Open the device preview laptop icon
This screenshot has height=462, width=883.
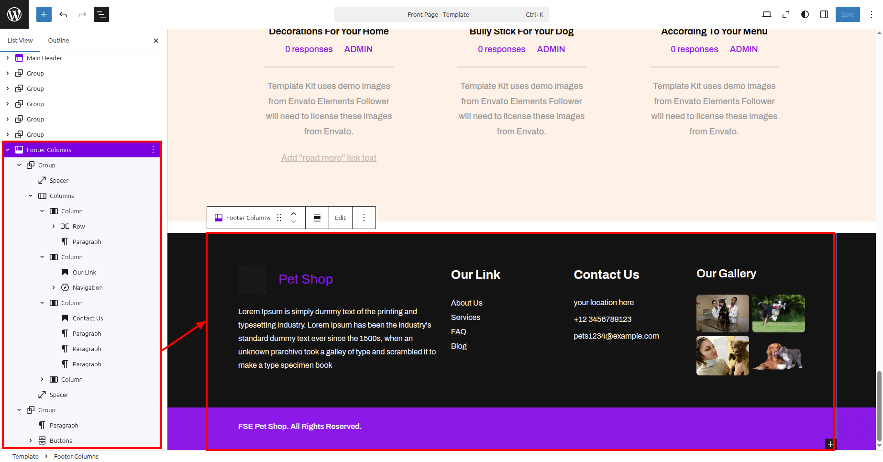(x=766, y=14)
